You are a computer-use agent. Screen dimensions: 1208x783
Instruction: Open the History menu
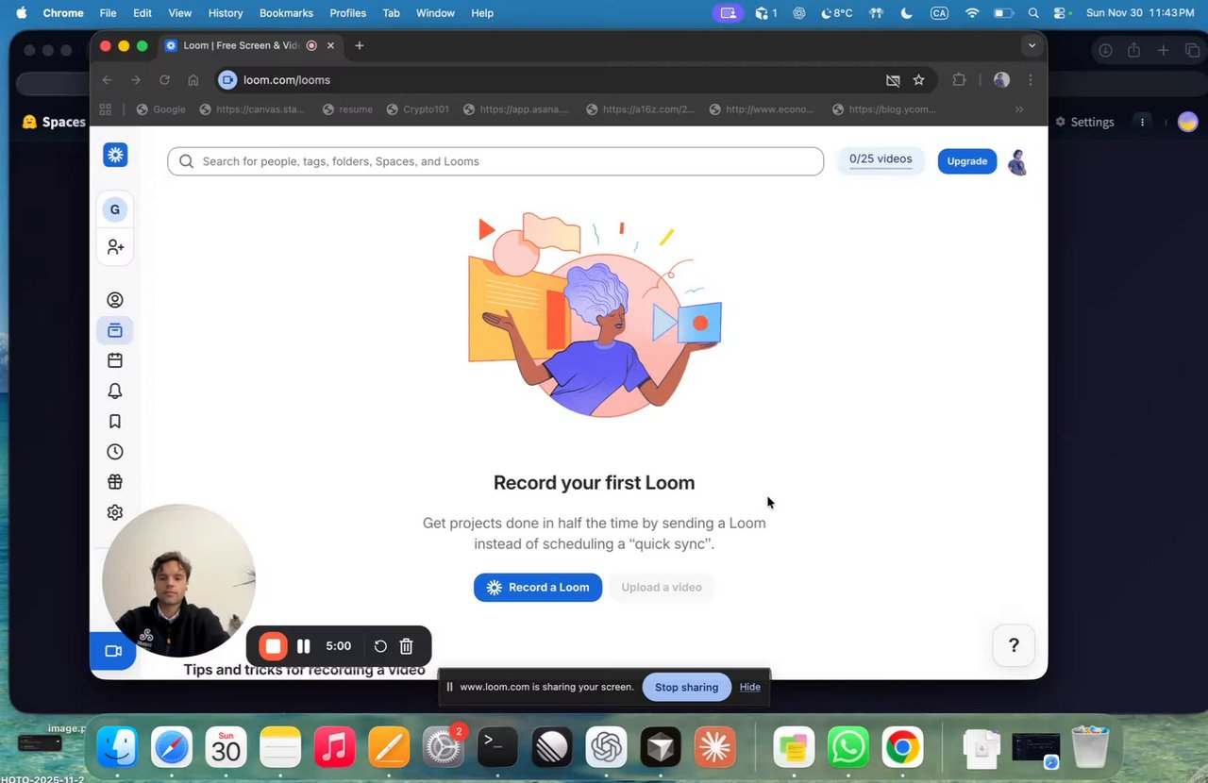225,13
